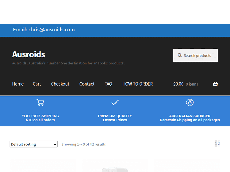Click 'Domestic Shipping on all packages' text
The height and width of the screenshot is (172, 230).
[190, 120]
